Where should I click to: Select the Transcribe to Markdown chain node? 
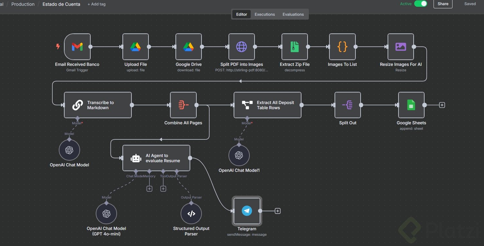[98, 105]
